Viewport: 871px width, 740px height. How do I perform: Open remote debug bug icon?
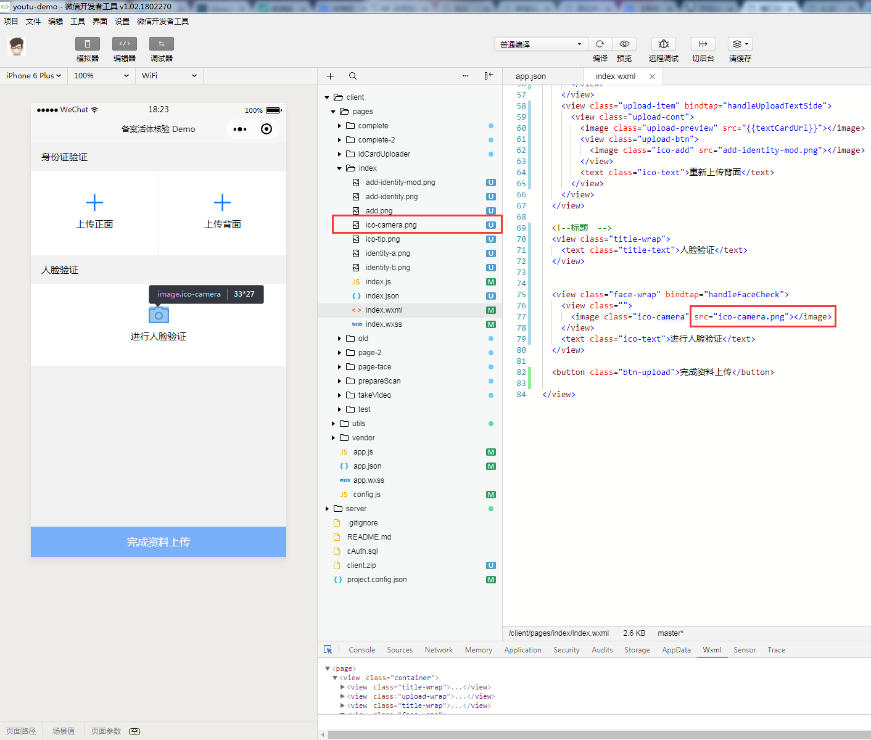coord(664,44)
